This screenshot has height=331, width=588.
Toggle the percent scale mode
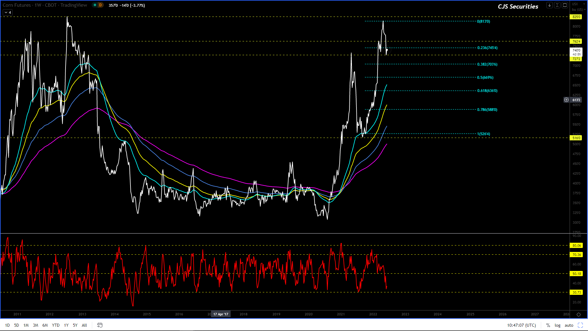pyautogui.click(x=548, y=325)
